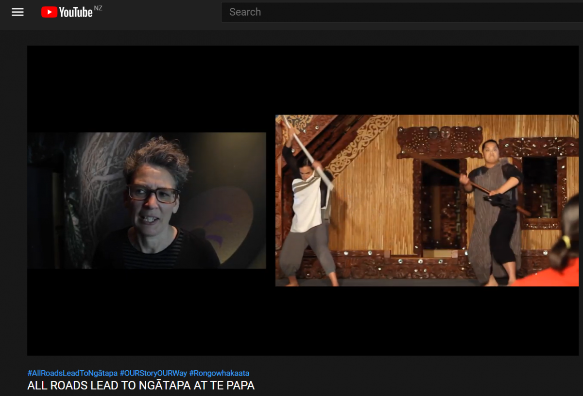Open the hamburger guide menu
The width and height of the screenshot is (583, 396).
[17, 12]
